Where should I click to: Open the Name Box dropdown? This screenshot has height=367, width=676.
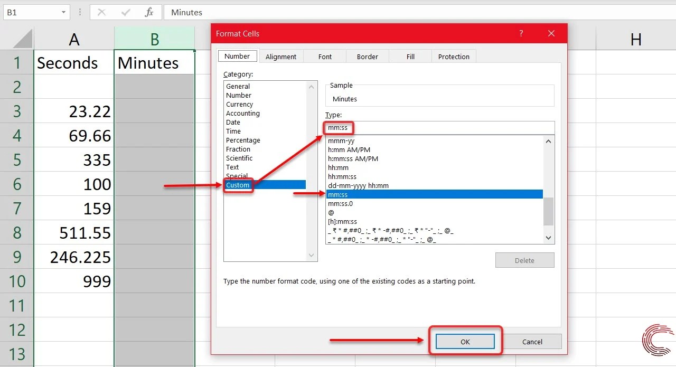click(x=64, y=12)
